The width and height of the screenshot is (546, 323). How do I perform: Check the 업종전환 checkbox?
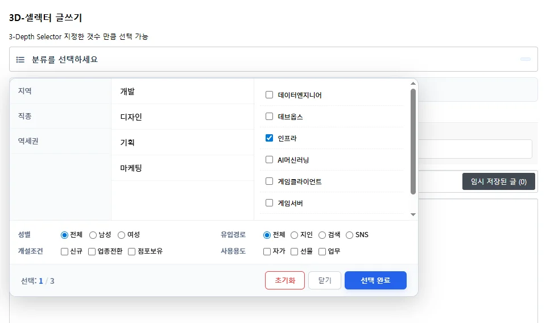(x=92, y=251)
